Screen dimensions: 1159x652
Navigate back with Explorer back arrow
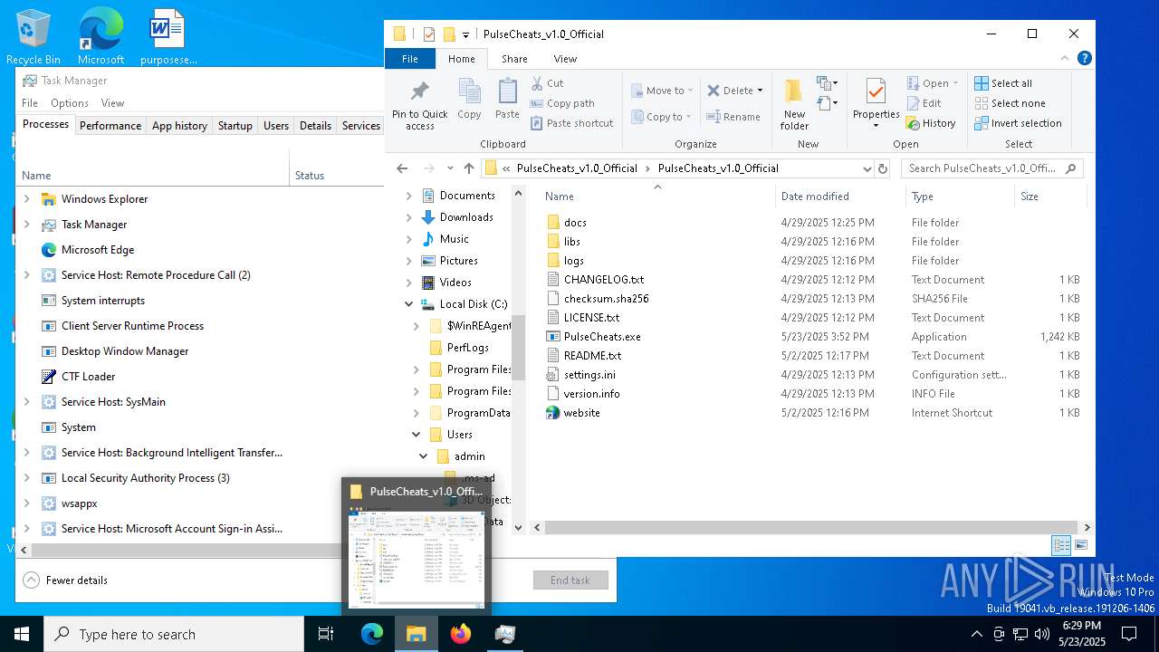[402, 168]
